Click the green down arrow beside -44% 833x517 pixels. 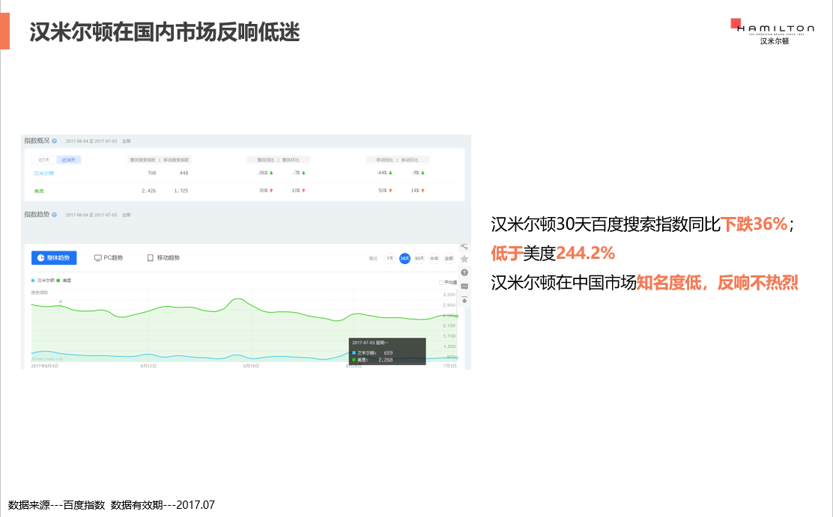390,173
